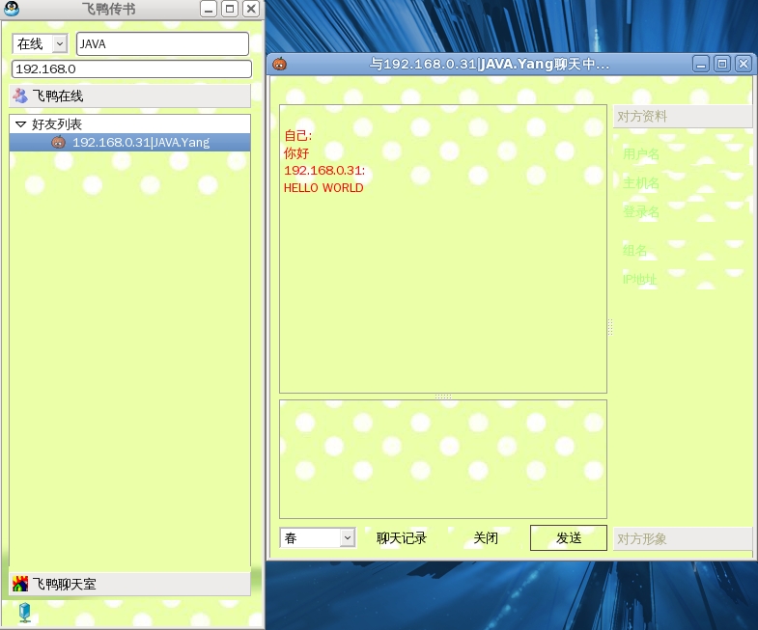Screen dimensions: 758x630
Task: Click the colorful icon beside 飞鸭聊天室
Action: click(20, 584)
